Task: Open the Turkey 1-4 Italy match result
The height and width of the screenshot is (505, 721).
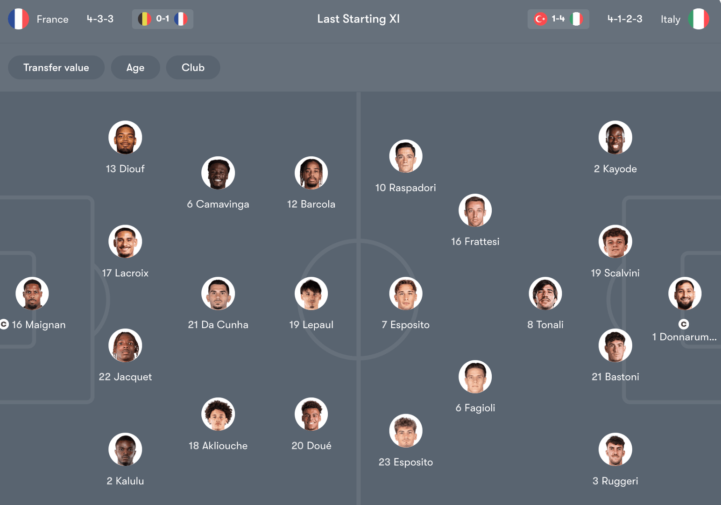Action: point(558,19)
